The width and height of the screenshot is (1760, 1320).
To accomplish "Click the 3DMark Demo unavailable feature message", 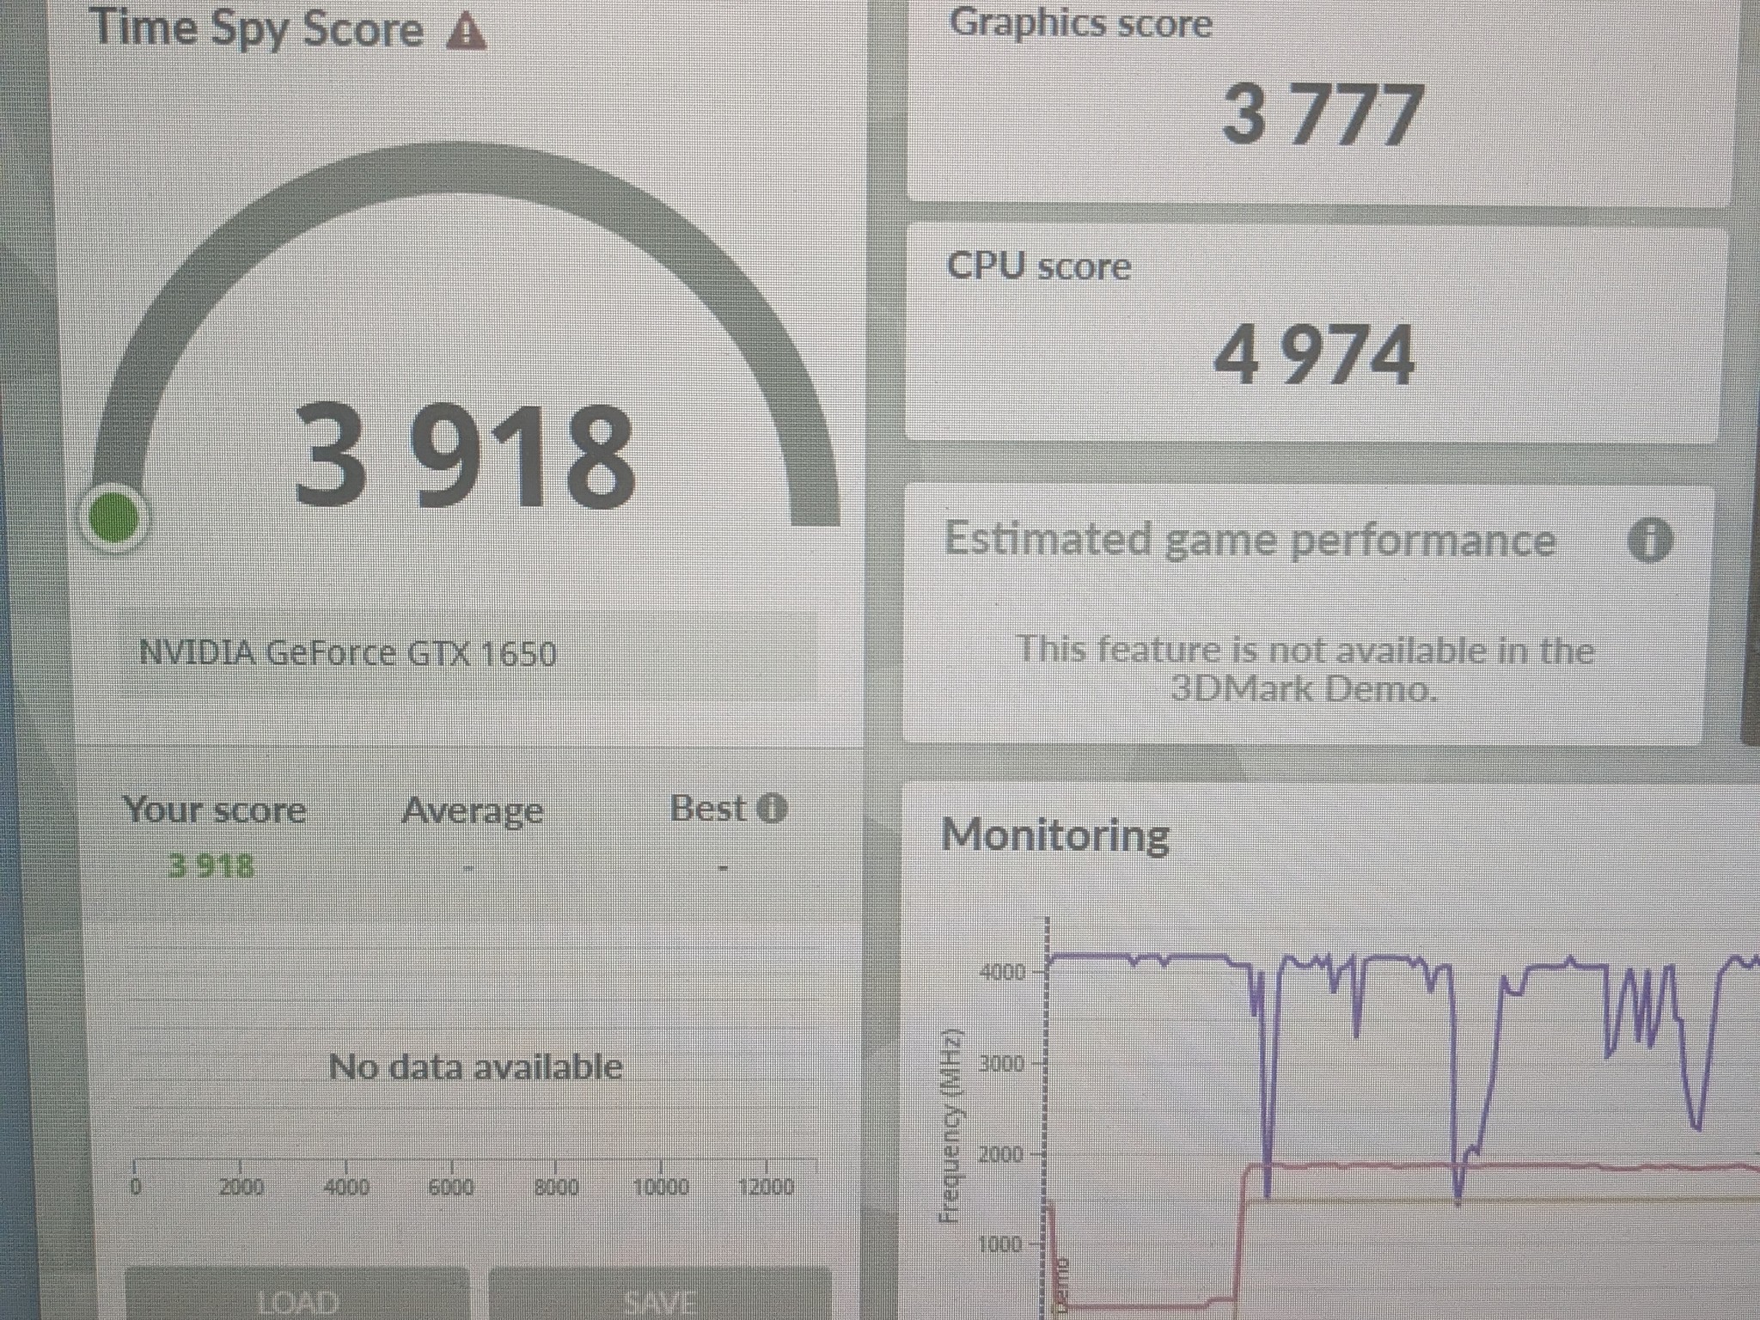I will [1305, 669].
